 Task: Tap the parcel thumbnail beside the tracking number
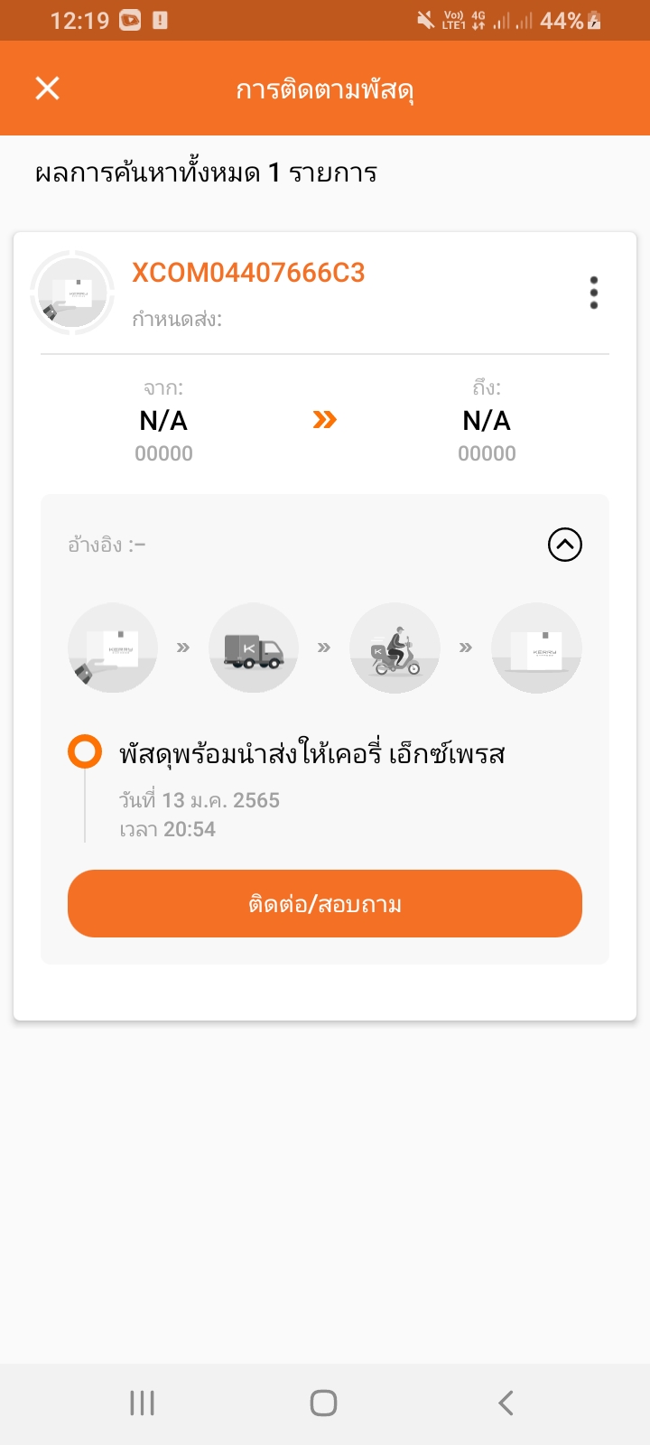[72, 293]
